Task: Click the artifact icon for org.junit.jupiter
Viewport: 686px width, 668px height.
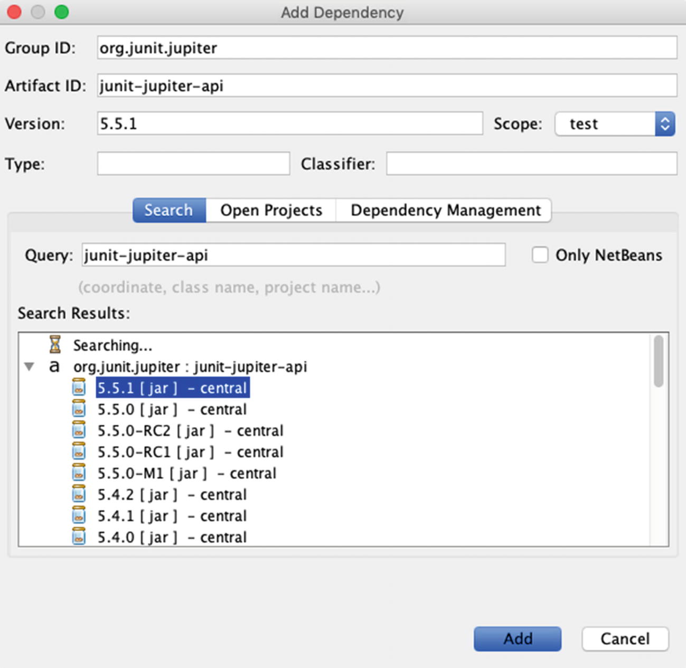Action: 54,366
